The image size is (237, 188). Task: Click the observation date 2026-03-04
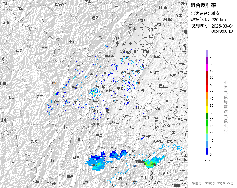click(223, 26)
